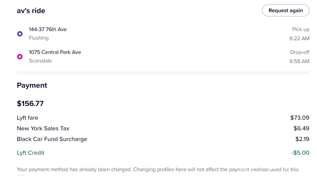Select the 1075 Central Park Ave address
This screenshot has width=317, height=176.
(55, 52)
